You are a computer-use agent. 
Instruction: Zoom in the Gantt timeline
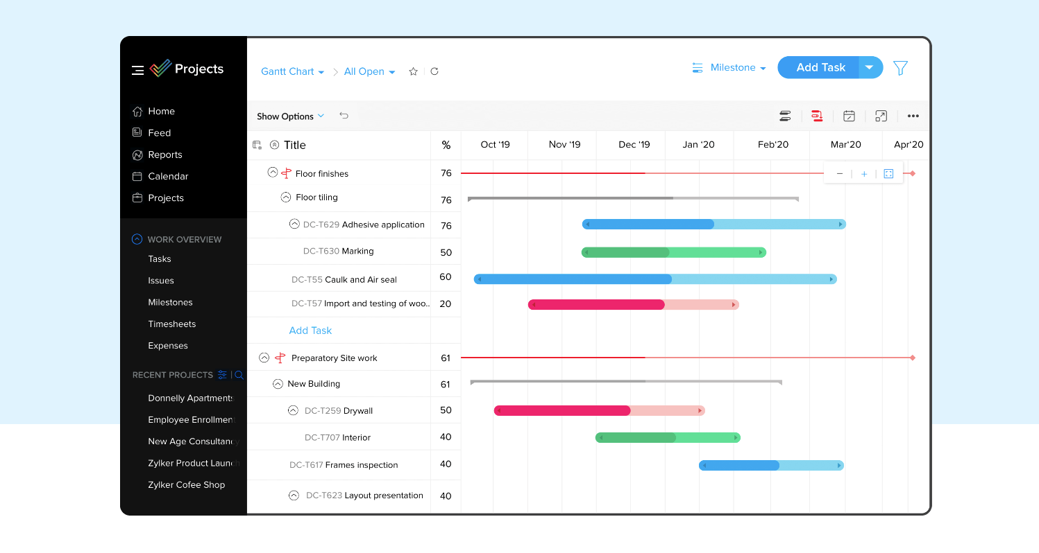click(864, 174)
